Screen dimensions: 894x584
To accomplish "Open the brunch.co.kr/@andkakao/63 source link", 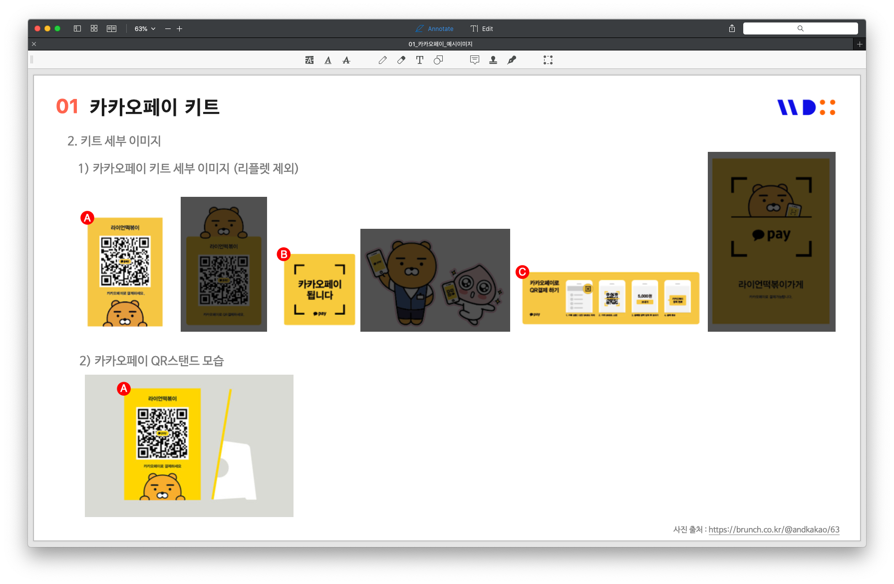I will click(x=774, y=530).
